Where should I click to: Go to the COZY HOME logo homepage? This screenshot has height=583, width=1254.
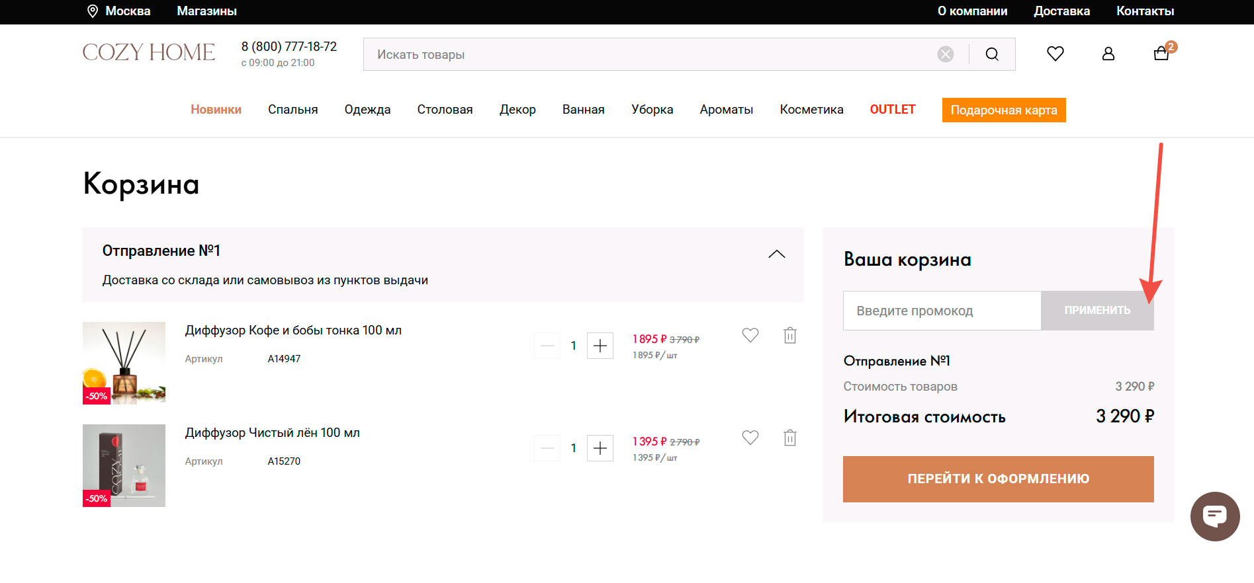pyautogui.click(x=149, y=52)
